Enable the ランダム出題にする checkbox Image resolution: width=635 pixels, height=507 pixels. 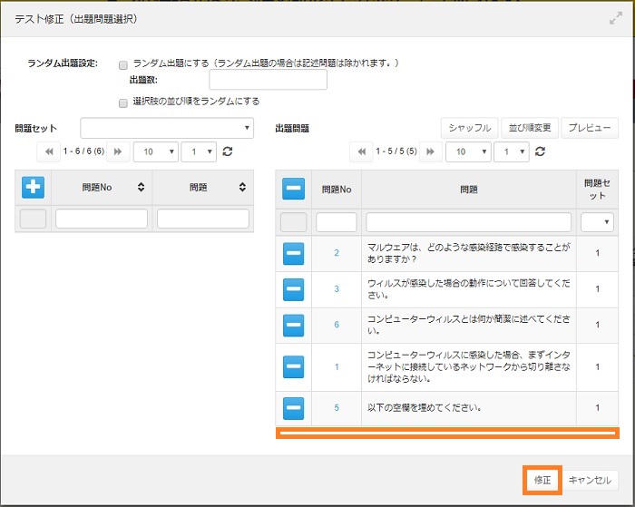point(122,64)
